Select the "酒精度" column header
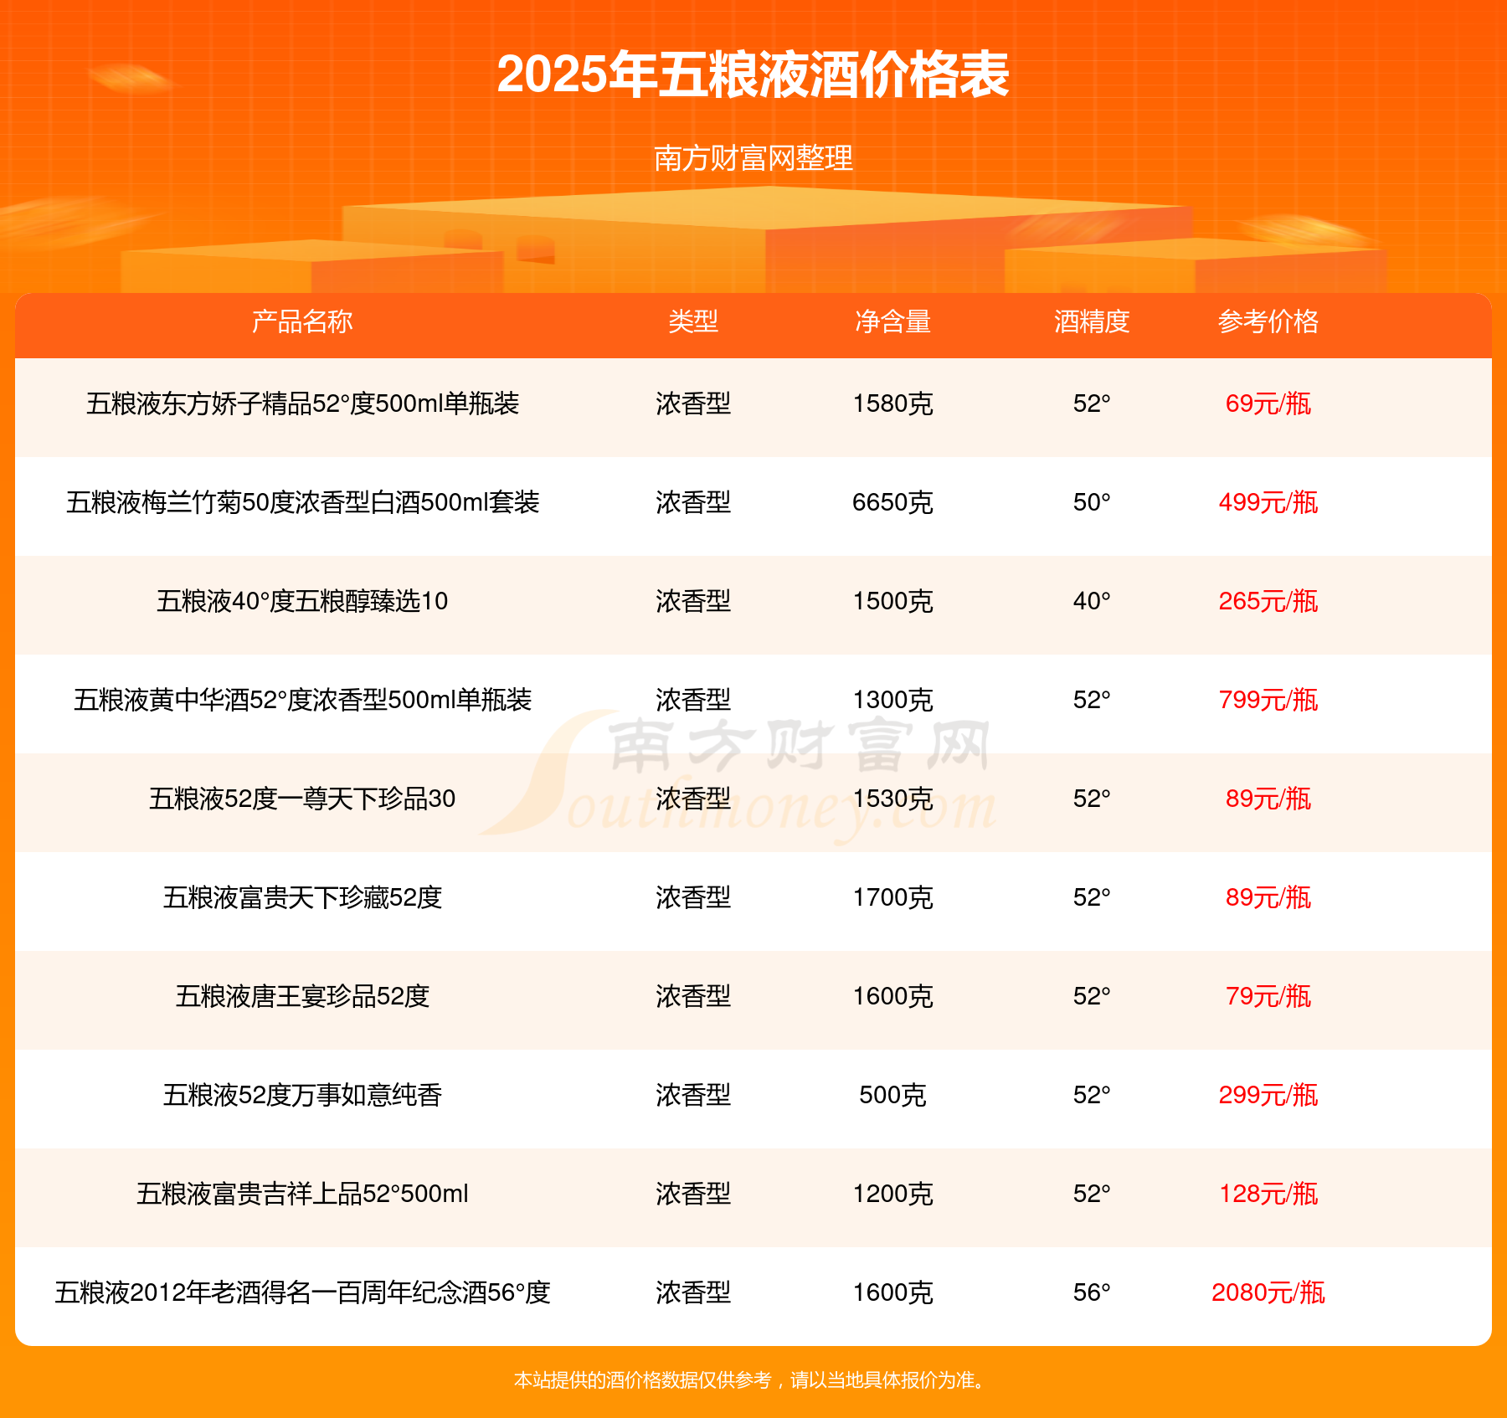The height and width of the screenshot is (1418, 1507). click(x=1092, y=321)
